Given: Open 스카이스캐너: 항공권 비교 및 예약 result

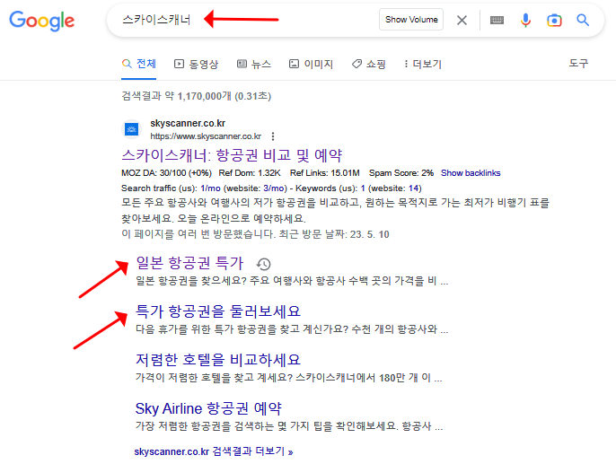Looking at the screenshot, I should tap(232, 155).
